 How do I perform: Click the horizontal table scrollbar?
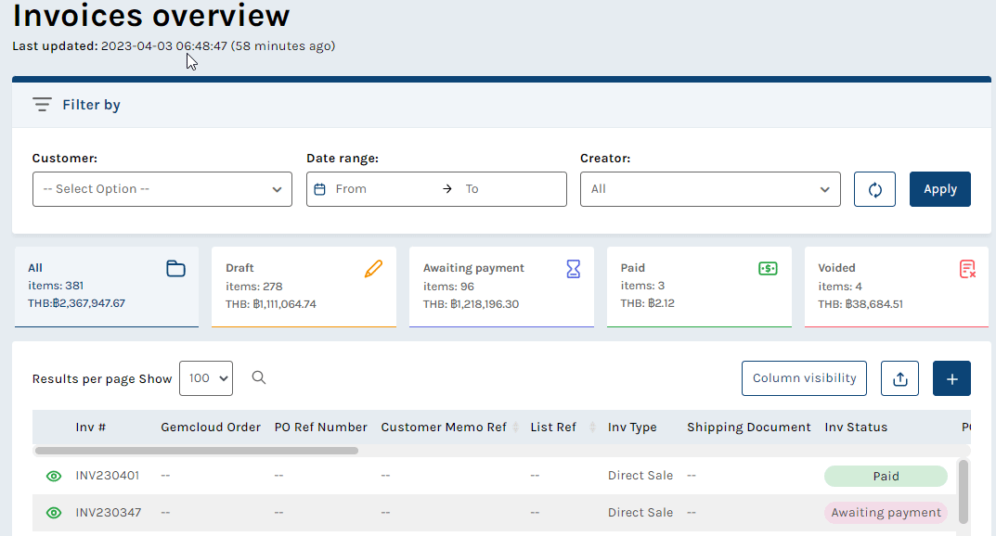pyautogui.click(x=197, y=451)
